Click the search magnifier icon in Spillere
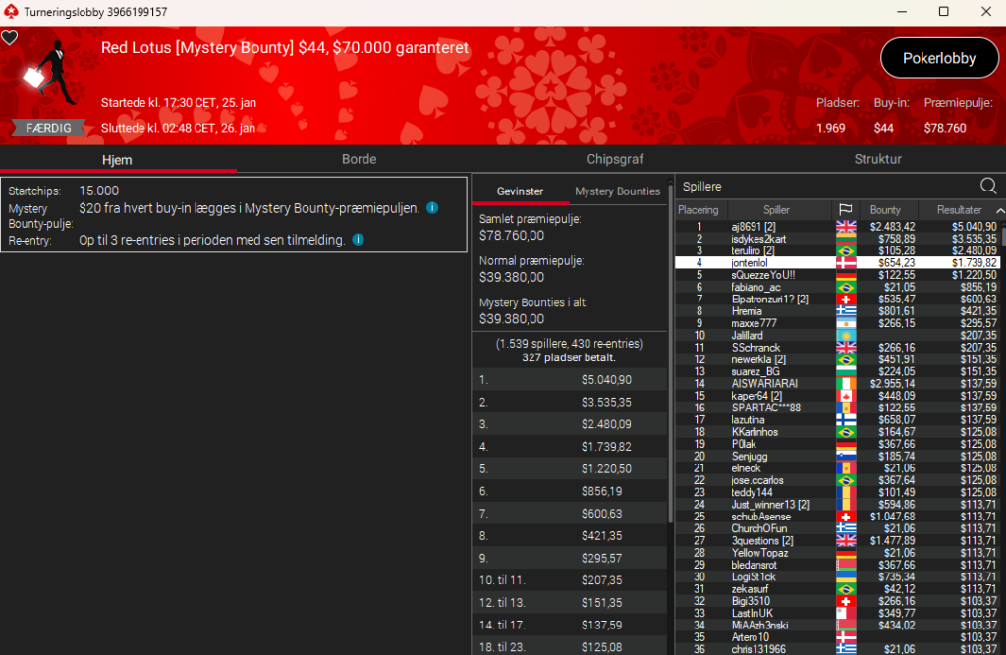Viewport: 1006px width, 655px height. coord(988,186)
